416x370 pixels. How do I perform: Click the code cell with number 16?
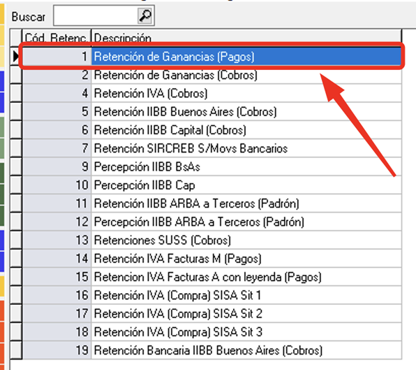[x=57, y=295]
